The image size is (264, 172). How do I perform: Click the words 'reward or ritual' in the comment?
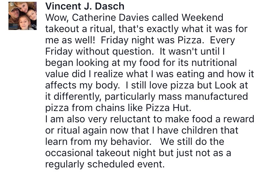[239, 119]
